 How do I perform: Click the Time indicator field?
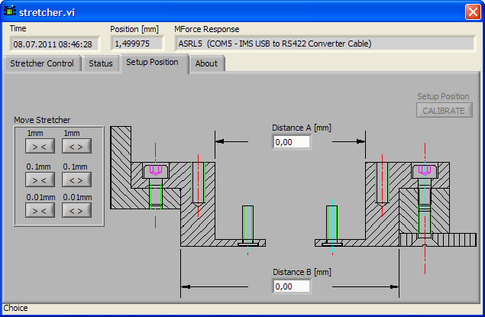(54, 44)
